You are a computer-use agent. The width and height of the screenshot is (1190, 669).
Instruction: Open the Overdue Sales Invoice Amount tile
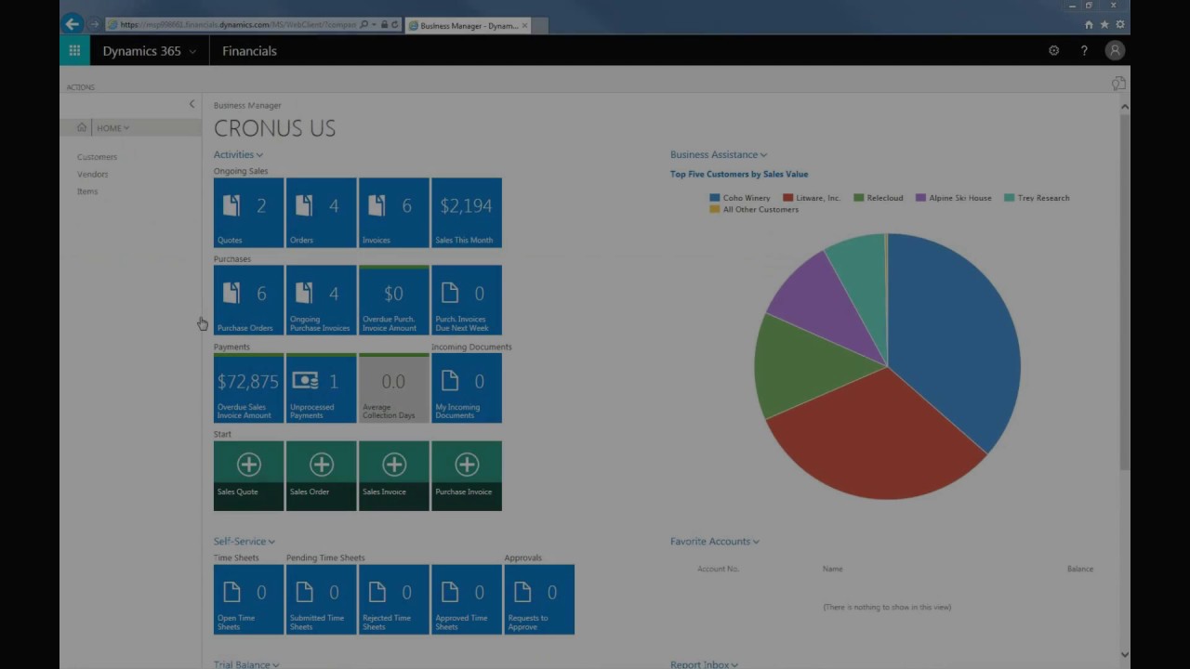pyautogui.click(x=248, y=388)
